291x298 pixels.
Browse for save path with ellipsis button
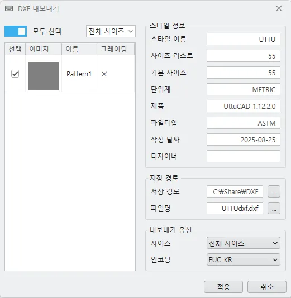tap(274, 191)
